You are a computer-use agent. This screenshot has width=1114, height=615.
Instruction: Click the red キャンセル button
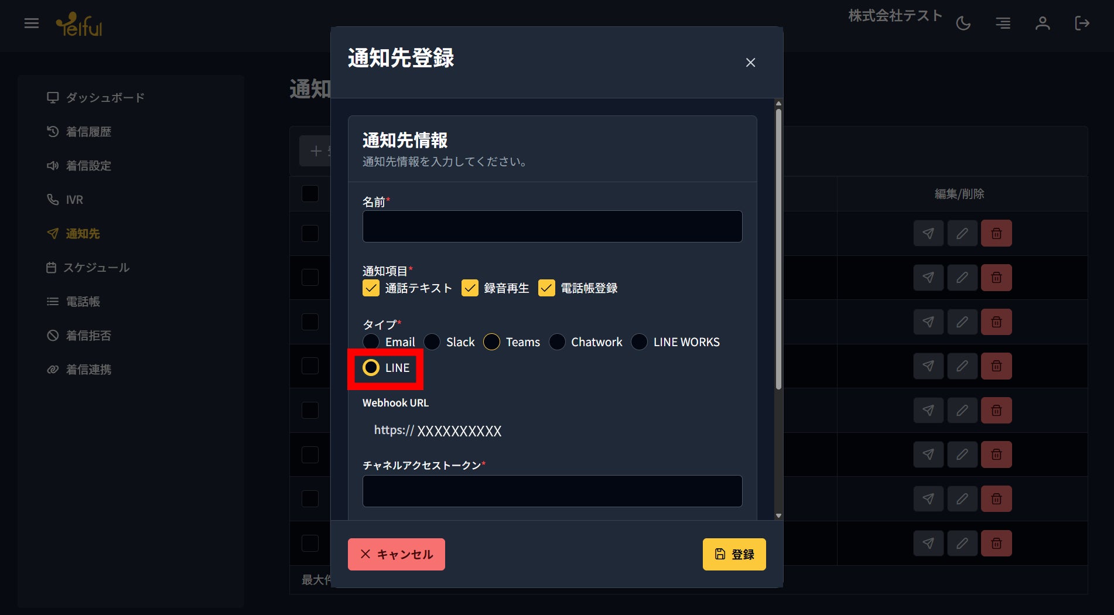pyautogui.click(x=397, y=554)
